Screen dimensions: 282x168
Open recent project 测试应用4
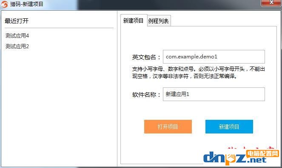pyautogui.click(x=17, y=36)
